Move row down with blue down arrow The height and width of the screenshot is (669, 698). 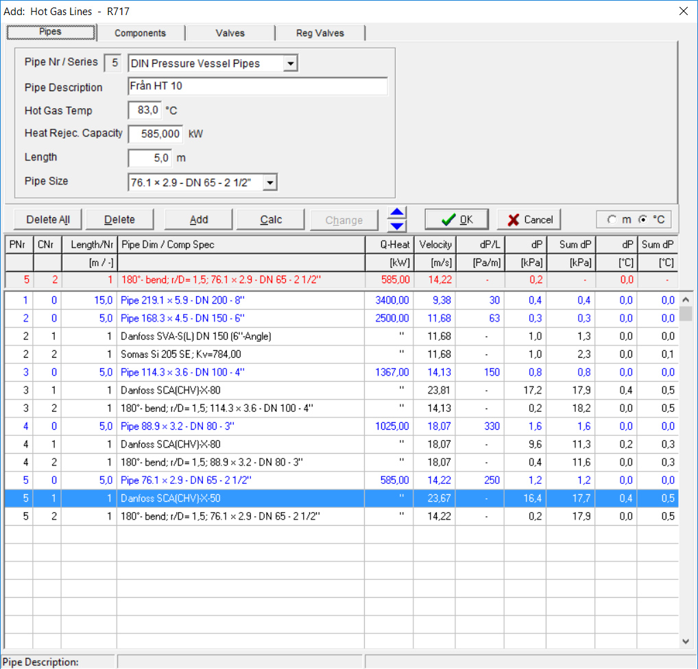pyautogui.click(x=396, y=226)
